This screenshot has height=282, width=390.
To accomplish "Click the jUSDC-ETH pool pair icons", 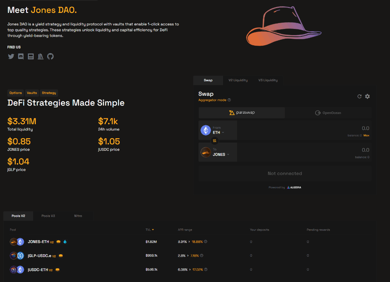I will point(17,270).
